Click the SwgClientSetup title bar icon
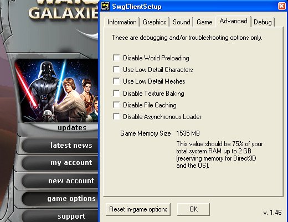Viewport: 288px width, 222px height. [x=105, y=6]
